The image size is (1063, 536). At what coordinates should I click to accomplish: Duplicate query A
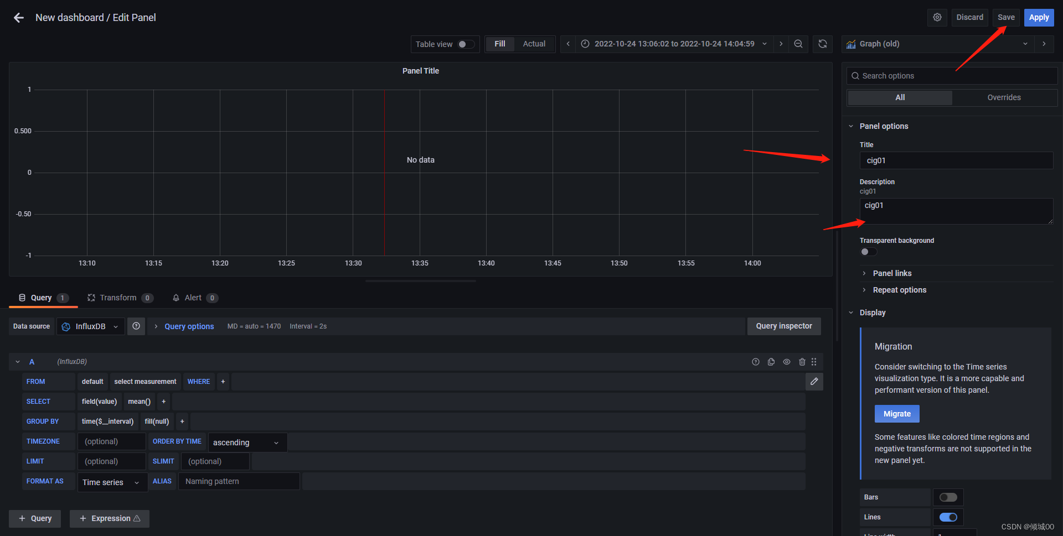pos(771,362)
